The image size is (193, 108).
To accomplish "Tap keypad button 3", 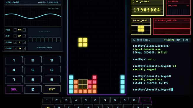I will 52,60.
